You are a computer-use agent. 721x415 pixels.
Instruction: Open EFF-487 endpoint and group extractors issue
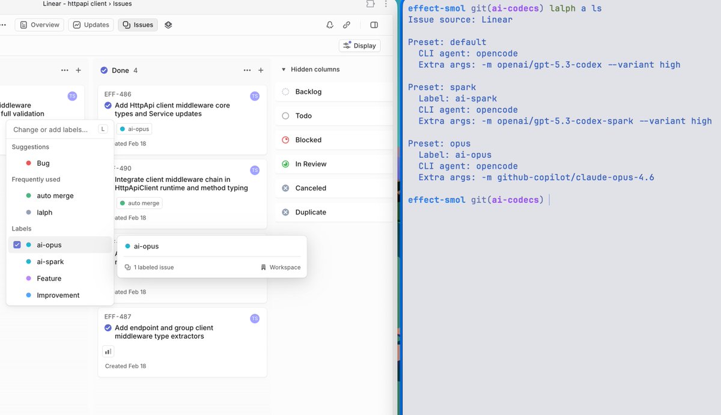(x=164, y=332)
